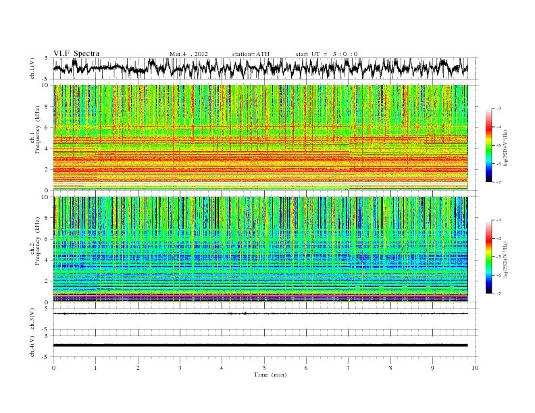535x413 pixels.
Task: Click the "station=ATH" header label
Action: click(251, 54)
